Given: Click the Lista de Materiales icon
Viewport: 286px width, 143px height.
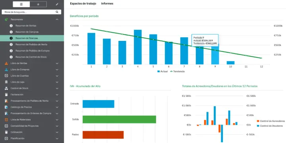Looking at the screenshot, I should click(6, 120).
